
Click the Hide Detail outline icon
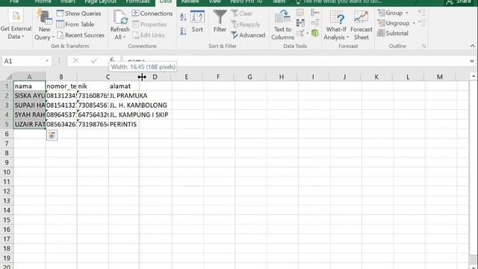tap(421, 22)
